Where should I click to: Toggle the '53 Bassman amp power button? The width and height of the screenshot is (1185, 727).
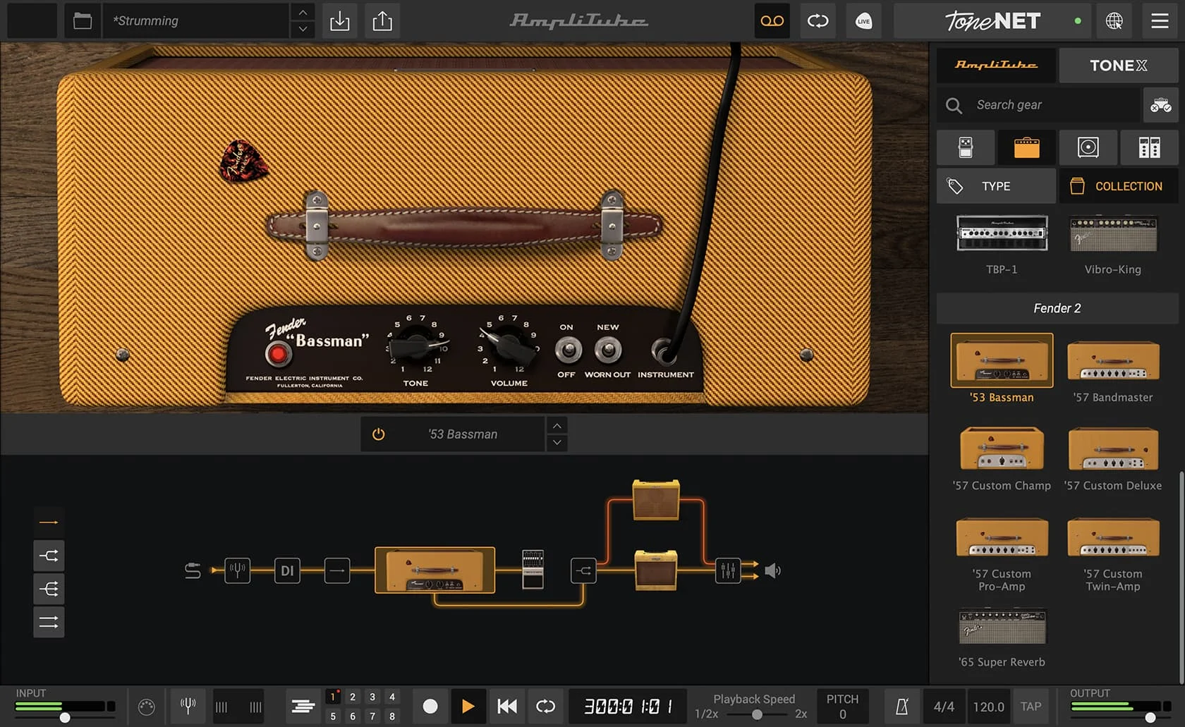click(x=379, y=434)
